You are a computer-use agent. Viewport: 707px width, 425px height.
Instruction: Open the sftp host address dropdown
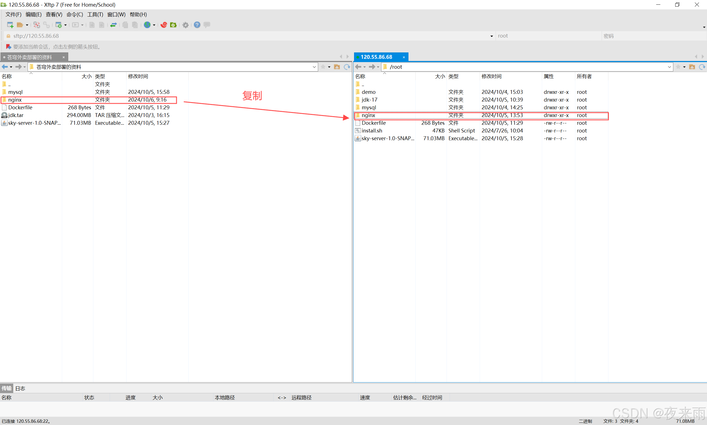coord(492,36)
